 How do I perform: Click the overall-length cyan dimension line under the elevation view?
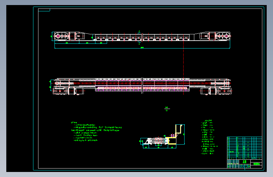[142, 48]
